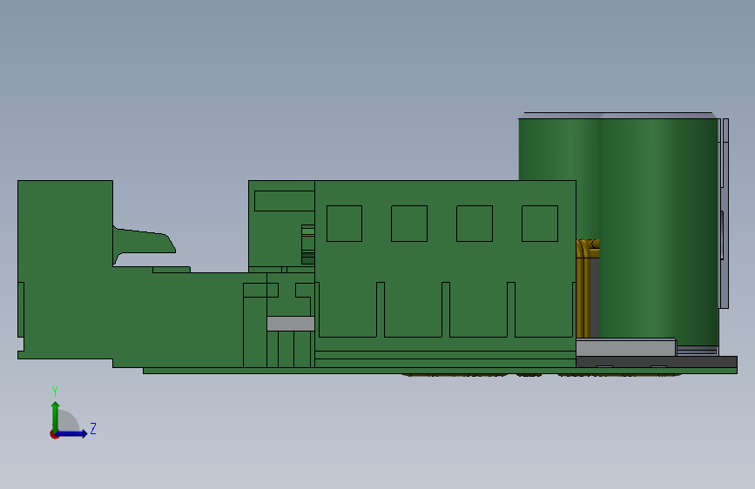Select the gold wire coil beside the cylinder
This screenshot has width=755, height=489.
pyautogui.click(x=583, y=288)
